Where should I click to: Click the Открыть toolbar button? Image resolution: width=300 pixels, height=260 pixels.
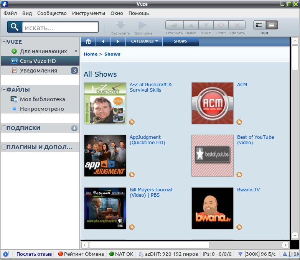[174, 25]
